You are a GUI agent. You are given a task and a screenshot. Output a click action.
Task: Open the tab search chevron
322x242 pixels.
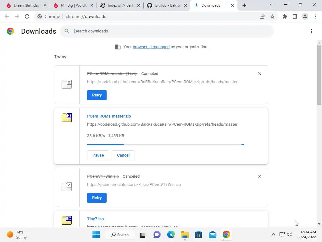point(271,4)
